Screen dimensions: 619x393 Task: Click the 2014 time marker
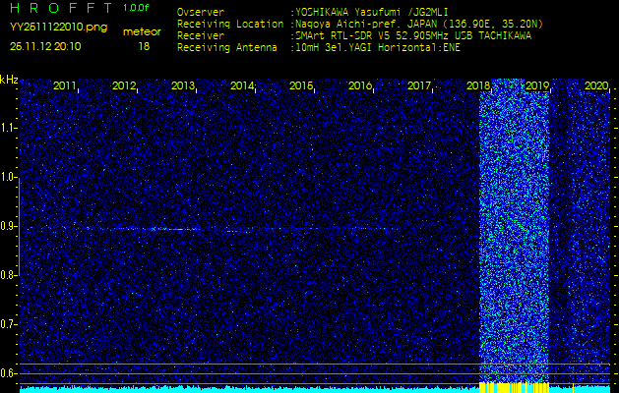tap(242, 85)
